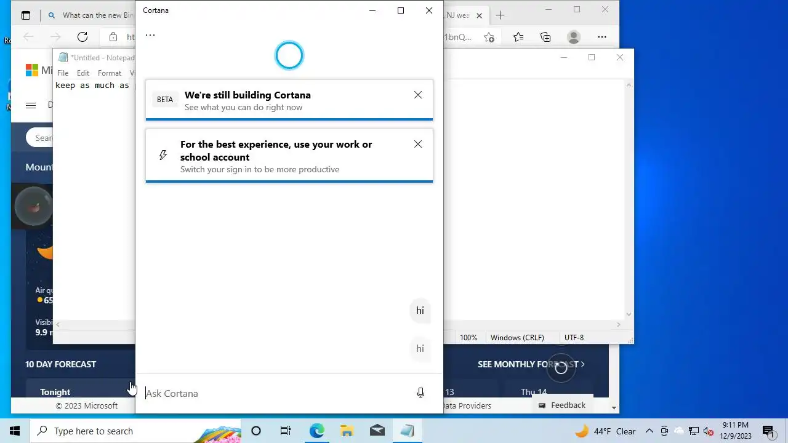
Task: Click the taskbar 'Type here to search' box
Action: pos(135,431)
